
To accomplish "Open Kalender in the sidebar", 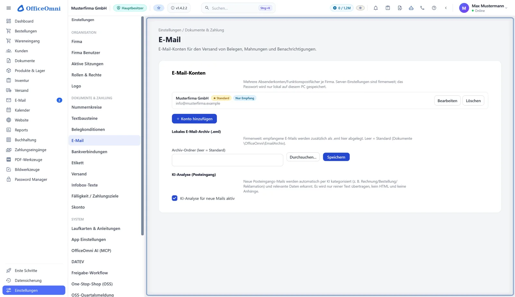I will pyautogui.click(x=34, y=110).
